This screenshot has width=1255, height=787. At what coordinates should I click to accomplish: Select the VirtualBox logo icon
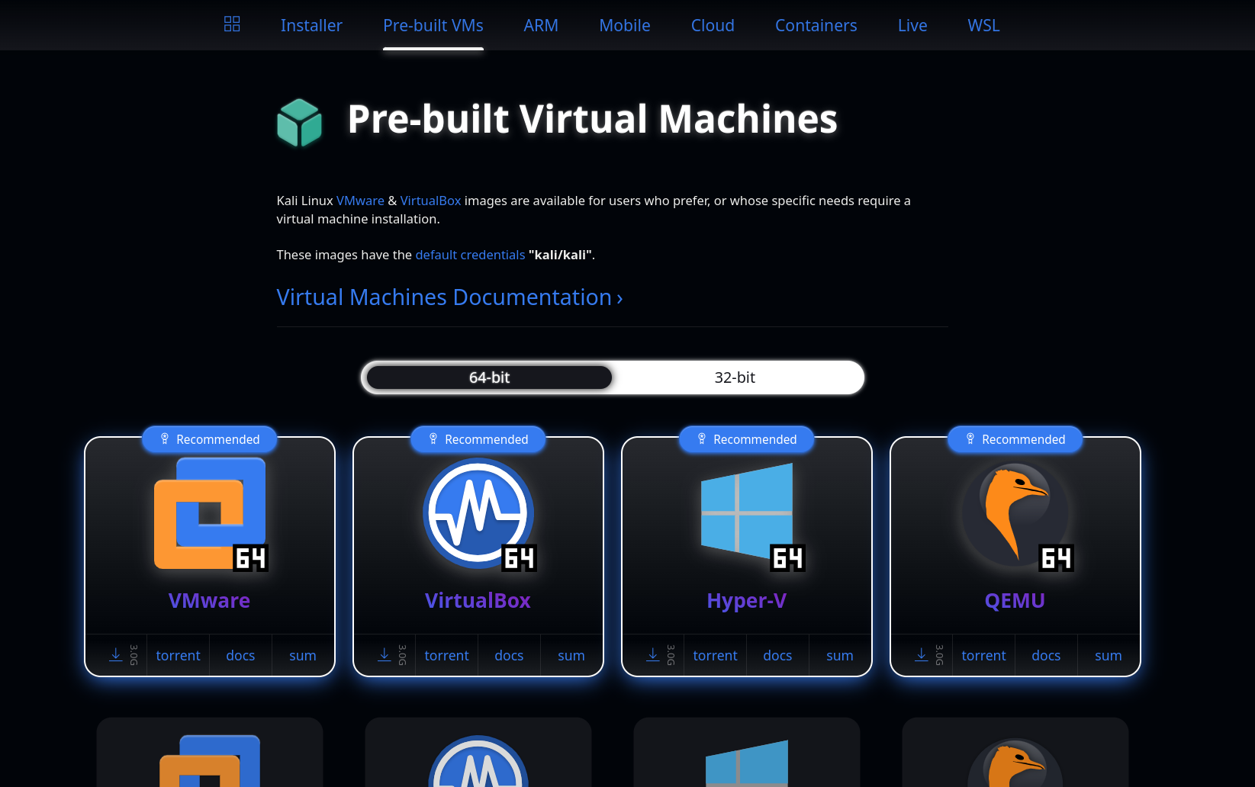[478, 513]
